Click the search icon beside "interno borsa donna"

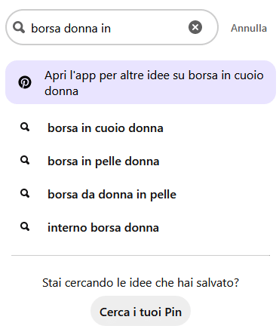click(x=25, y=227)
